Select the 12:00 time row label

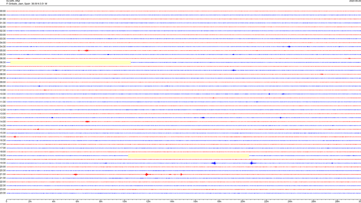(3, 106)
